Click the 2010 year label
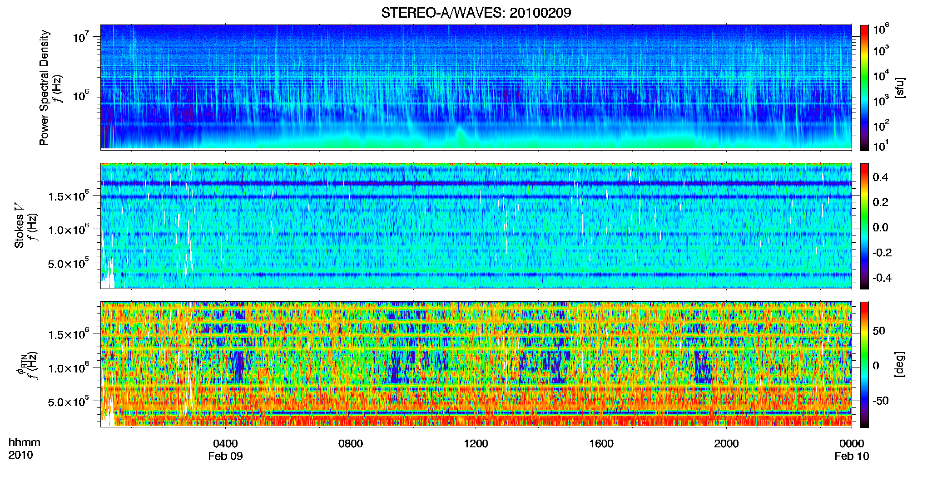Image resolution: width=952 pixels, height=490 pixels. [x=21, y=455]
